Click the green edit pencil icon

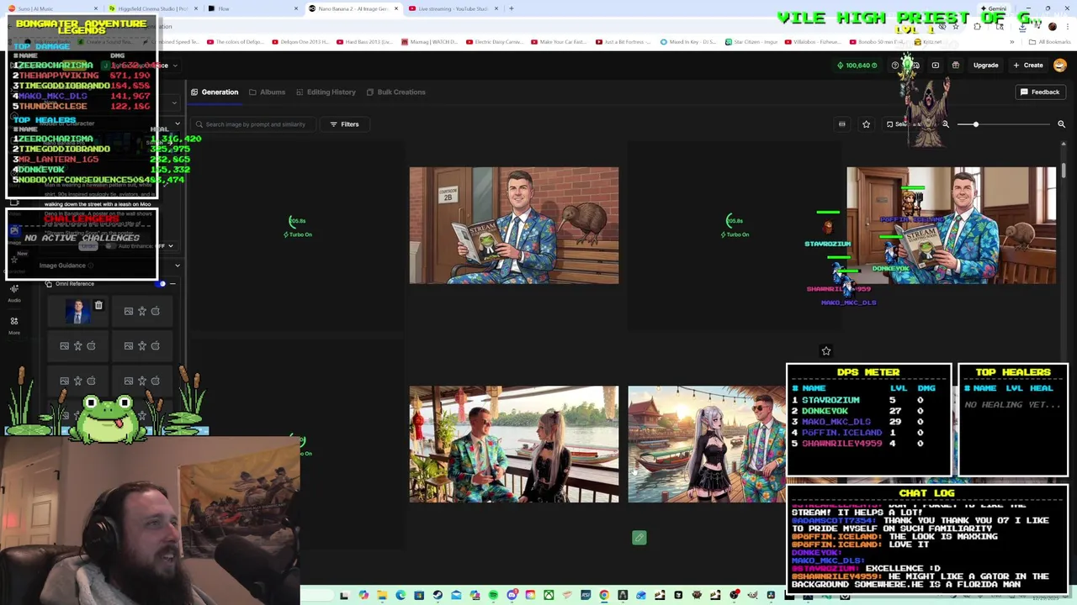tap(639, 538)
